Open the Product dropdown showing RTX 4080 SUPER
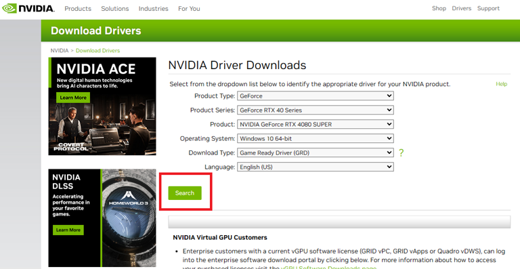 pos(316,125)
